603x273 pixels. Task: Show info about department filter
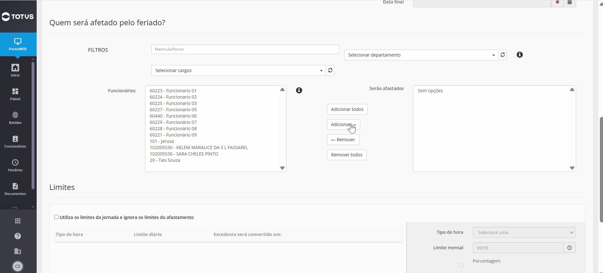click(x=520, y=55)
